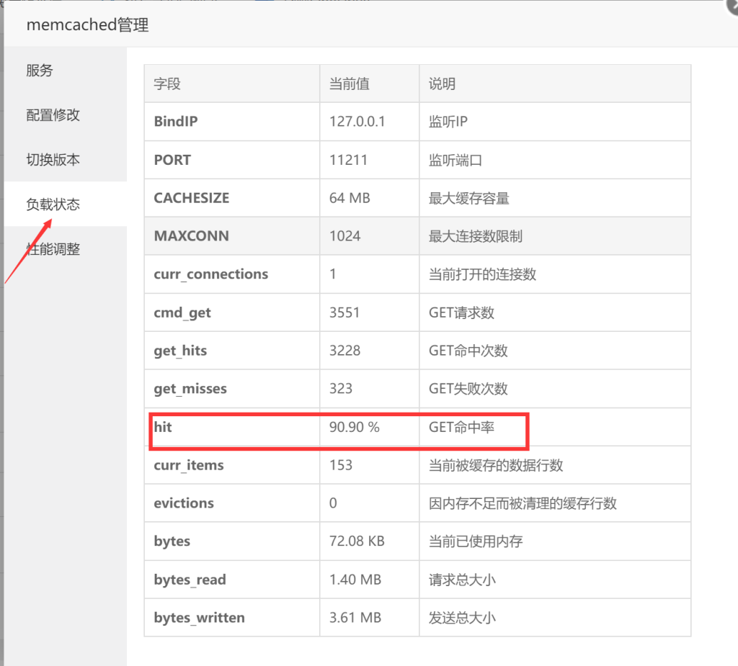Click the hit field name
This screenshot has width=738, height=666.
click(x=163, y=426)
